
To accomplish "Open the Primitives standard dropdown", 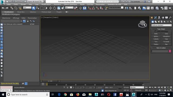I will click(x=161, y=25).
